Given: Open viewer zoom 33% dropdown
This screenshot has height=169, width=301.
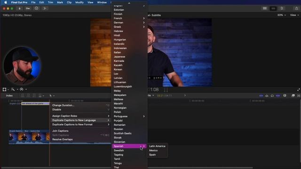Looking at the screenshot, I should 281,15.
